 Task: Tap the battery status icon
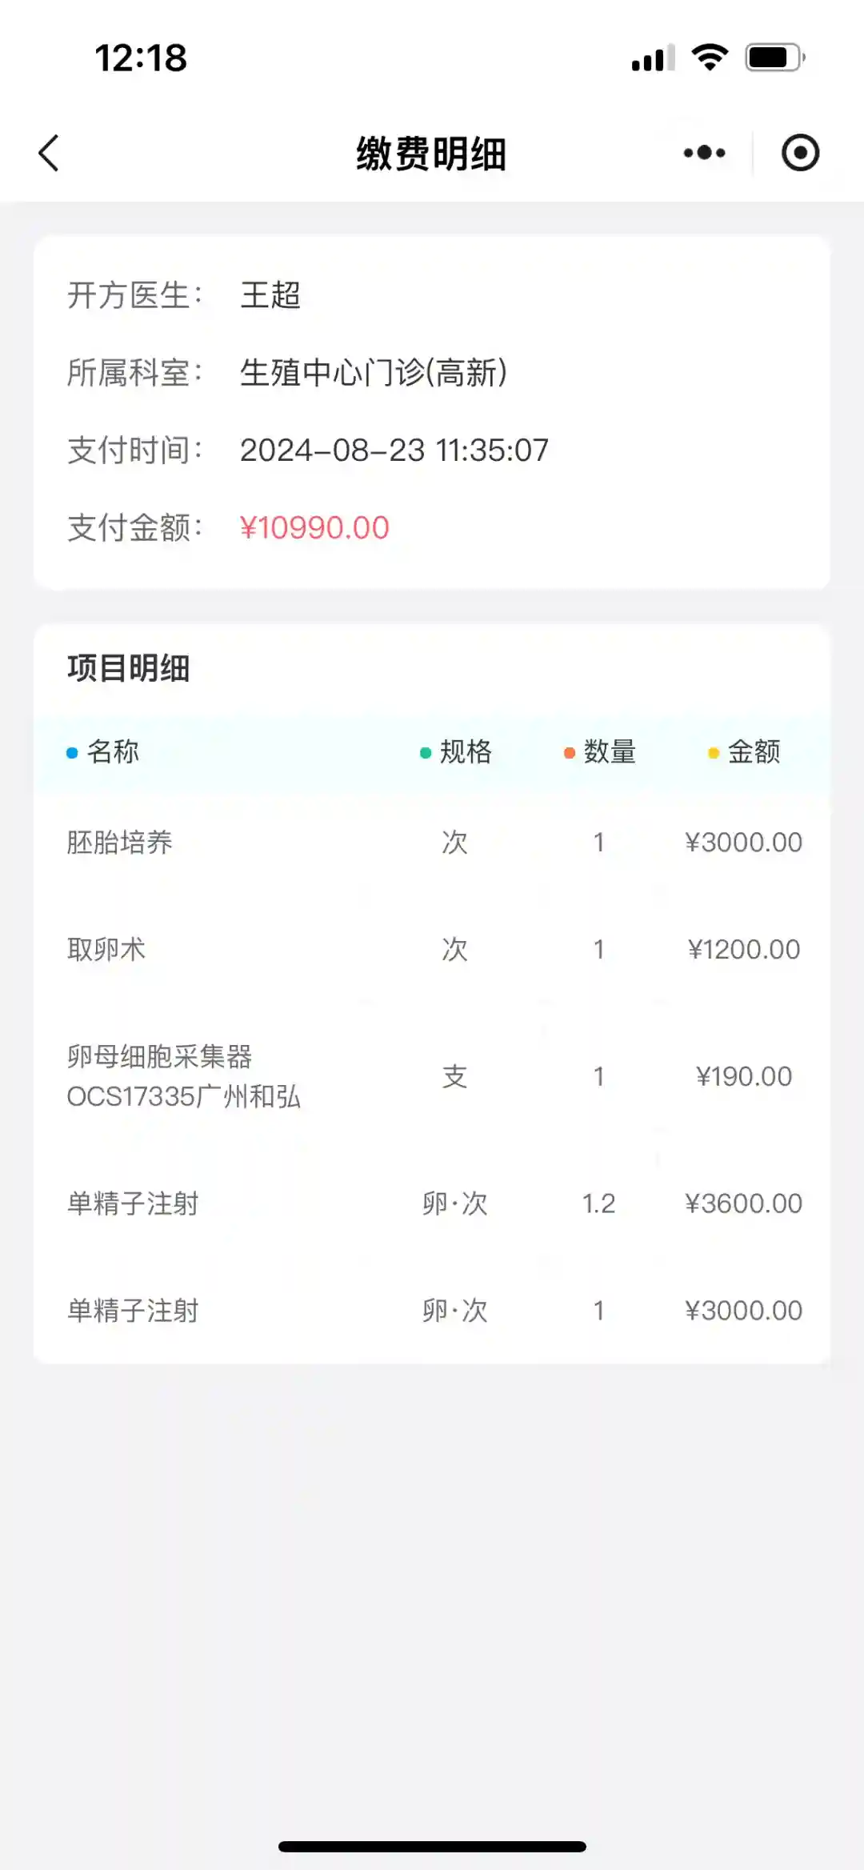click(x=774, y=58)
